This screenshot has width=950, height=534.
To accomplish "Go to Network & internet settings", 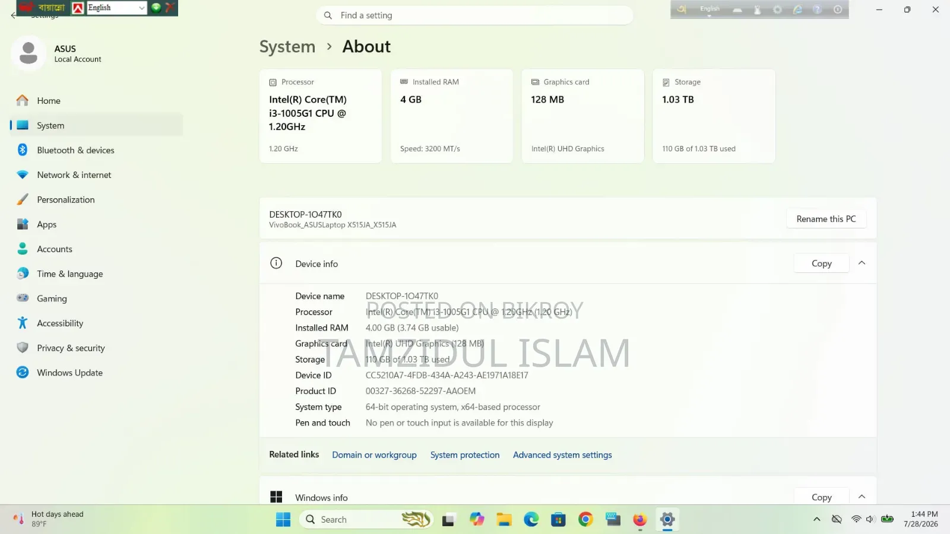I will pos(96,175).
